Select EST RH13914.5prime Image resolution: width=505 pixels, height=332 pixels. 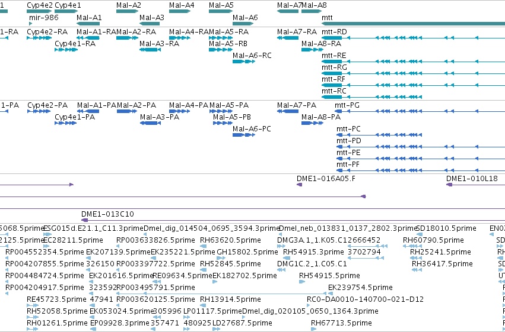point(203,305)
